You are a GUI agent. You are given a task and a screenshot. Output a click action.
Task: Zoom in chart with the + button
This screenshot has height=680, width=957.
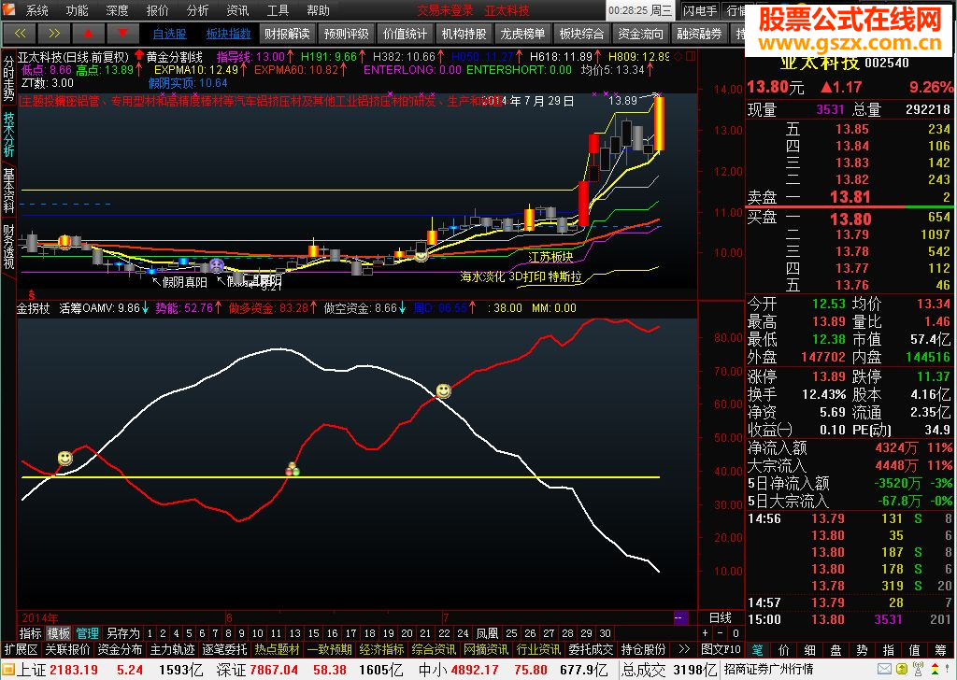706,633
